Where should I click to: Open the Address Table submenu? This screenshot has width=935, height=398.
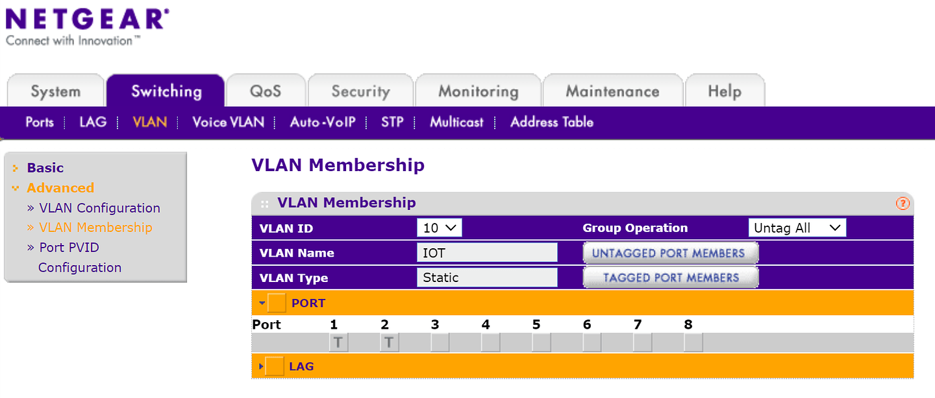pyautogui.click(x=551, y=122)
